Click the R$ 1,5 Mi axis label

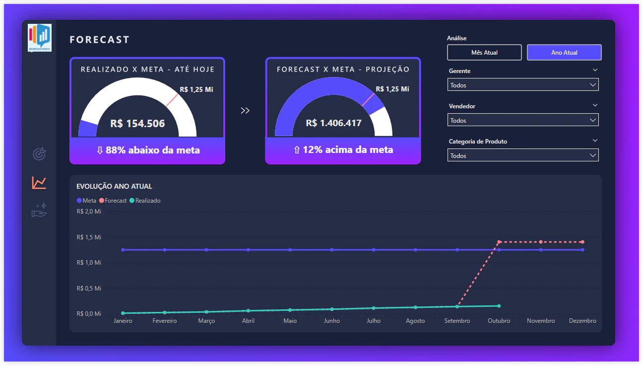pyautogui.click(x=89, y=237)
